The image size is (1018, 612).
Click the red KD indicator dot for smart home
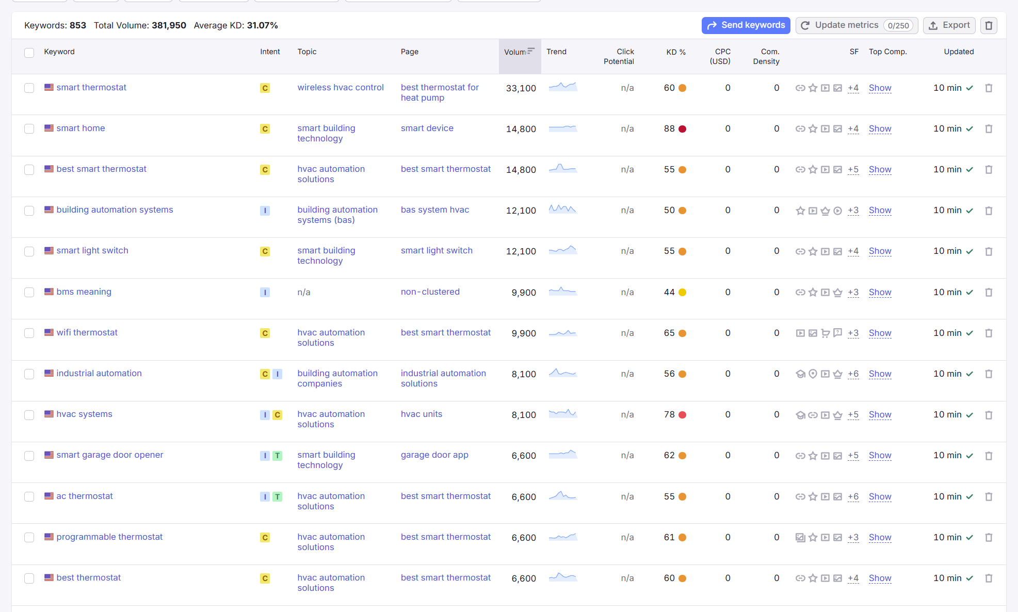682,129
